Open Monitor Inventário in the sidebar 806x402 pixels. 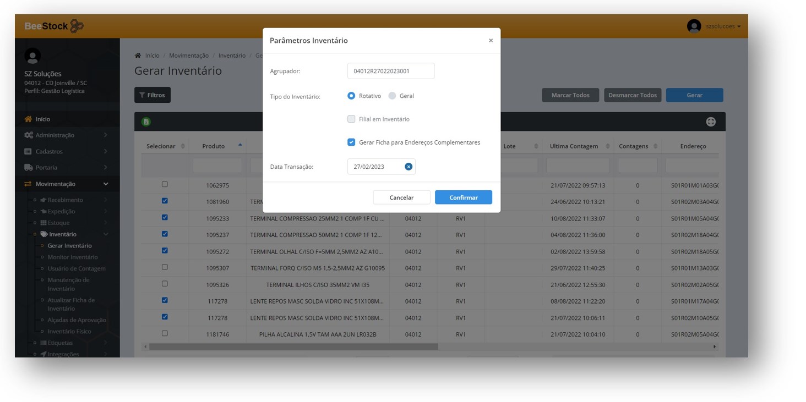coord(73,257)
